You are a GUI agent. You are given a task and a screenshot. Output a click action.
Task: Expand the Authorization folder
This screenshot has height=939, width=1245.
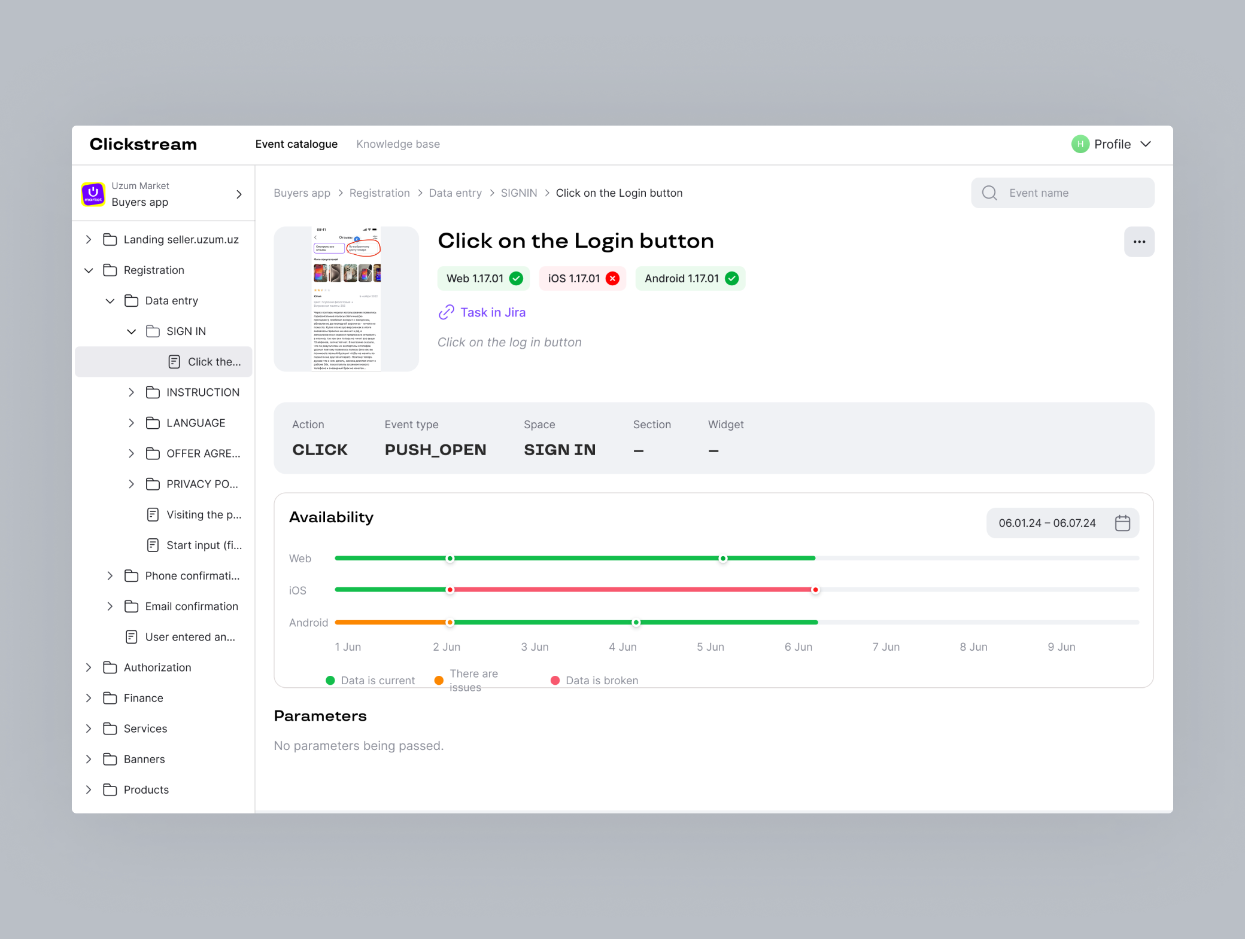(x=89, y=667)
